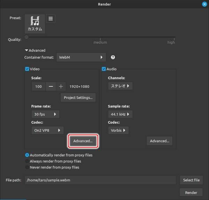Click the File path input field
The image size is (209, 200).
[x=100, y=180]
